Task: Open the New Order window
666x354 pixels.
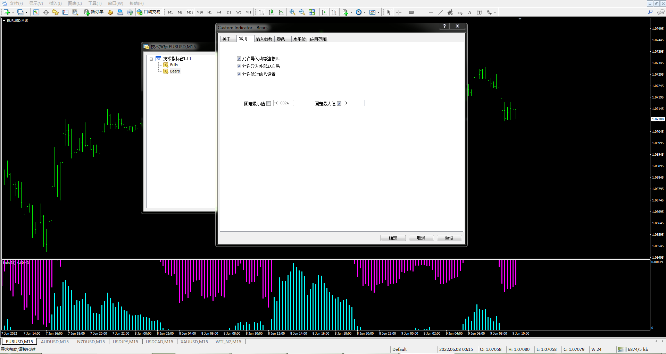Action: 94,12
